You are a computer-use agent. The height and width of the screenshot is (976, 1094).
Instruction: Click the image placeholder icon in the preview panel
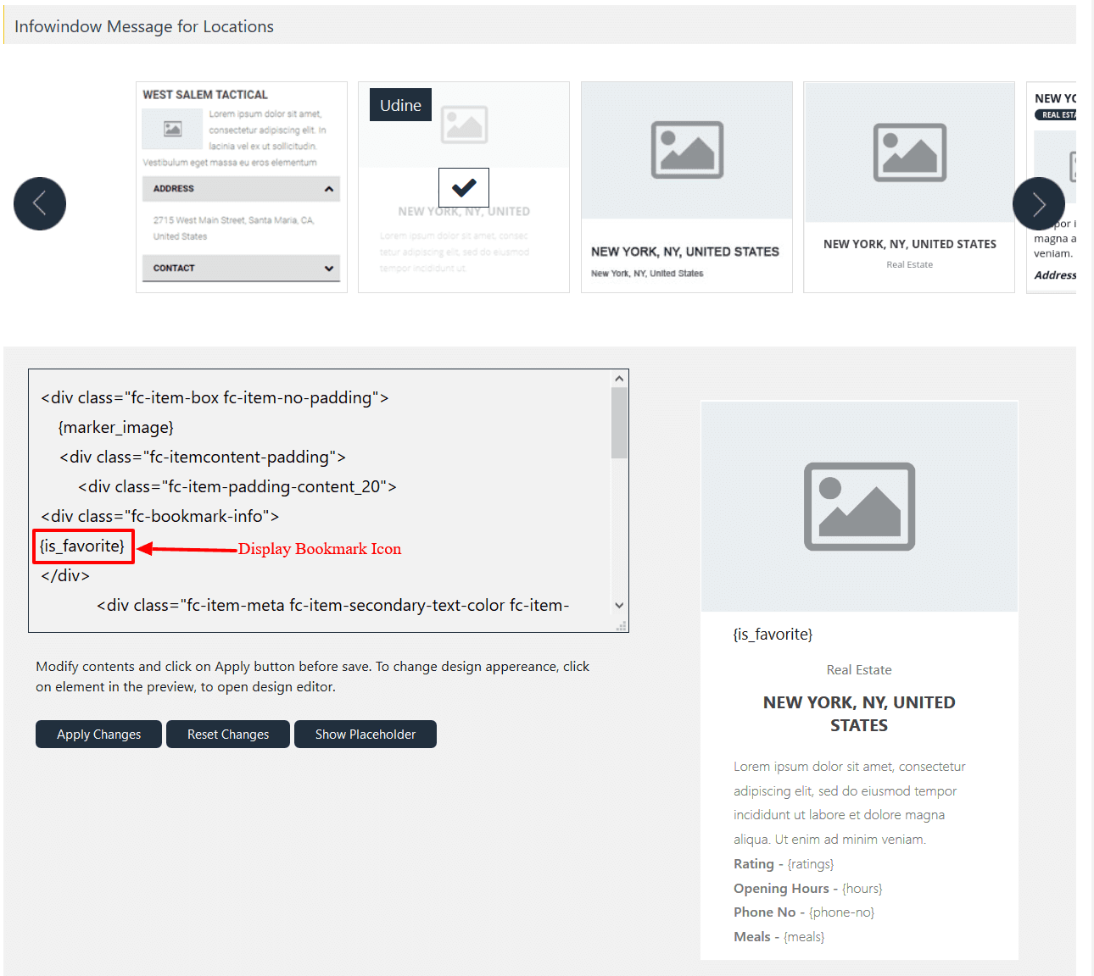(x=859, y=507)
